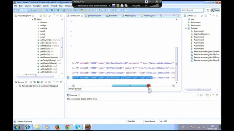Click the Console view icon
This screenshot has height=131, width=234.
[68, 95]
